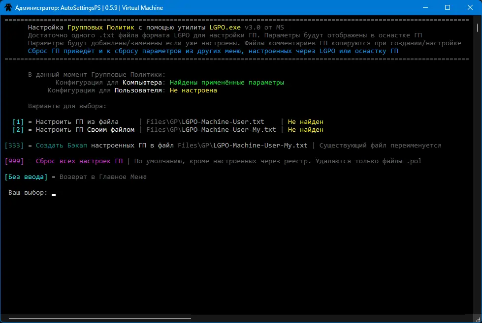Minimize the AutoSettingsPS window
The height and width of the screenshot is (323, 482).
pos(425,7)
